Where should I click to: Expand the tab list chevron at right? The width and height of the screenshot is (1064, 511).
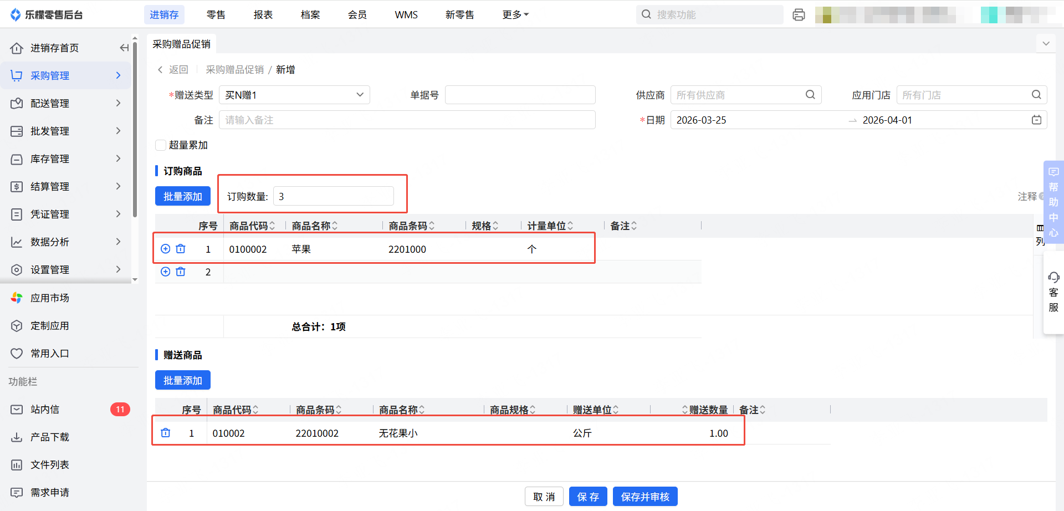1046,44
